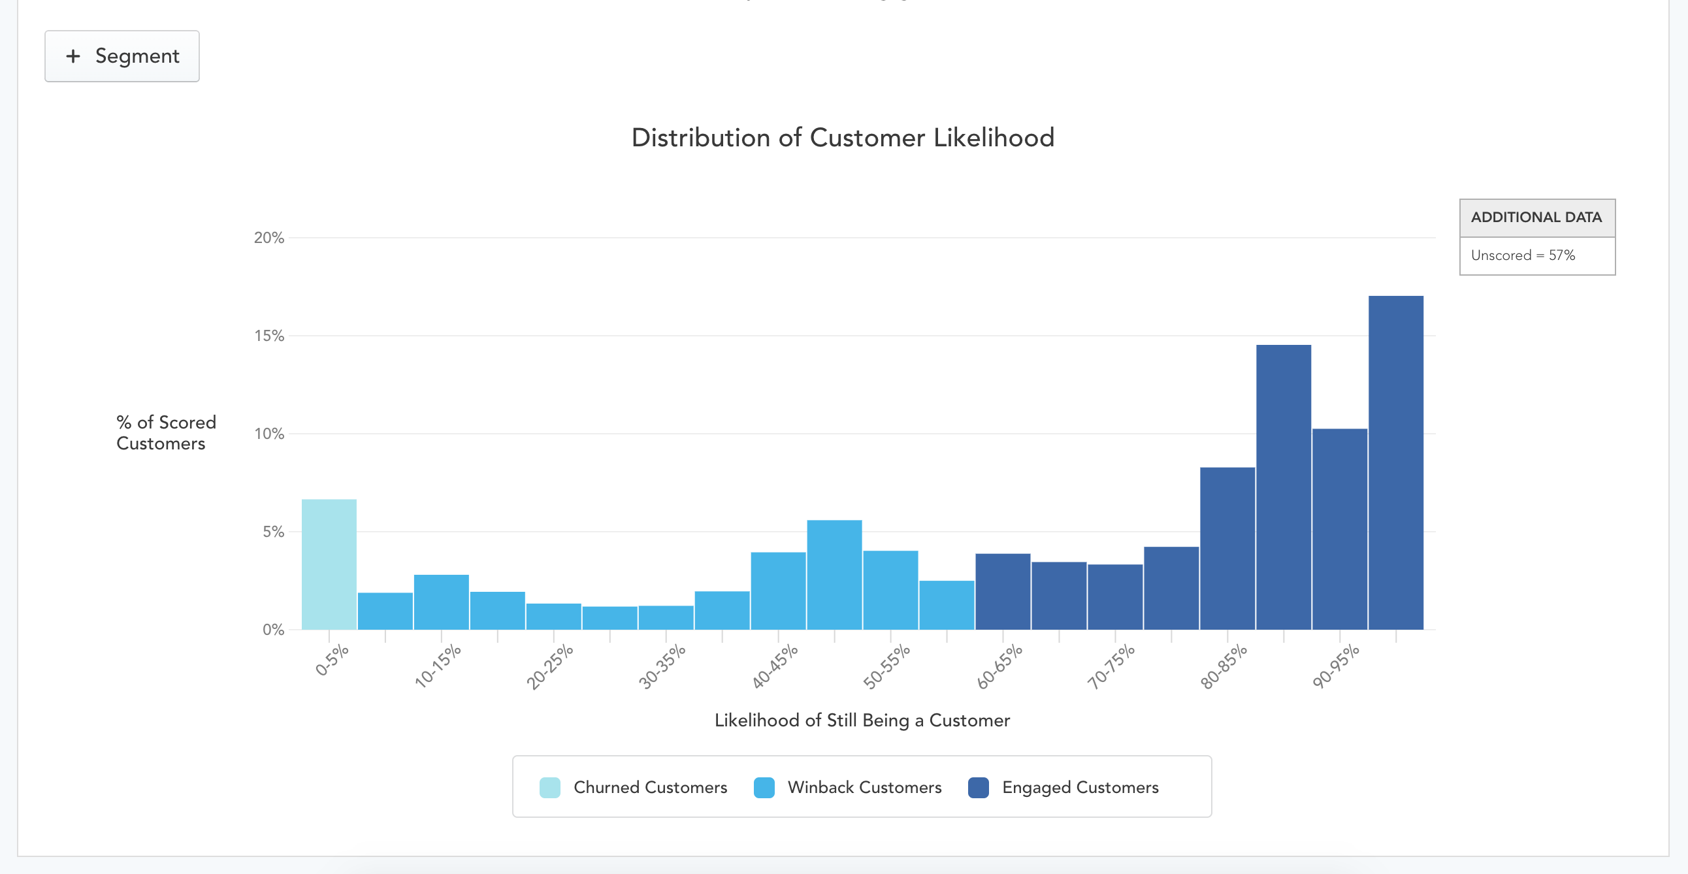Toggle the Churned Customers legend swatch
This screenshot has width=1688, height=874.
click(x=550, y=788)
